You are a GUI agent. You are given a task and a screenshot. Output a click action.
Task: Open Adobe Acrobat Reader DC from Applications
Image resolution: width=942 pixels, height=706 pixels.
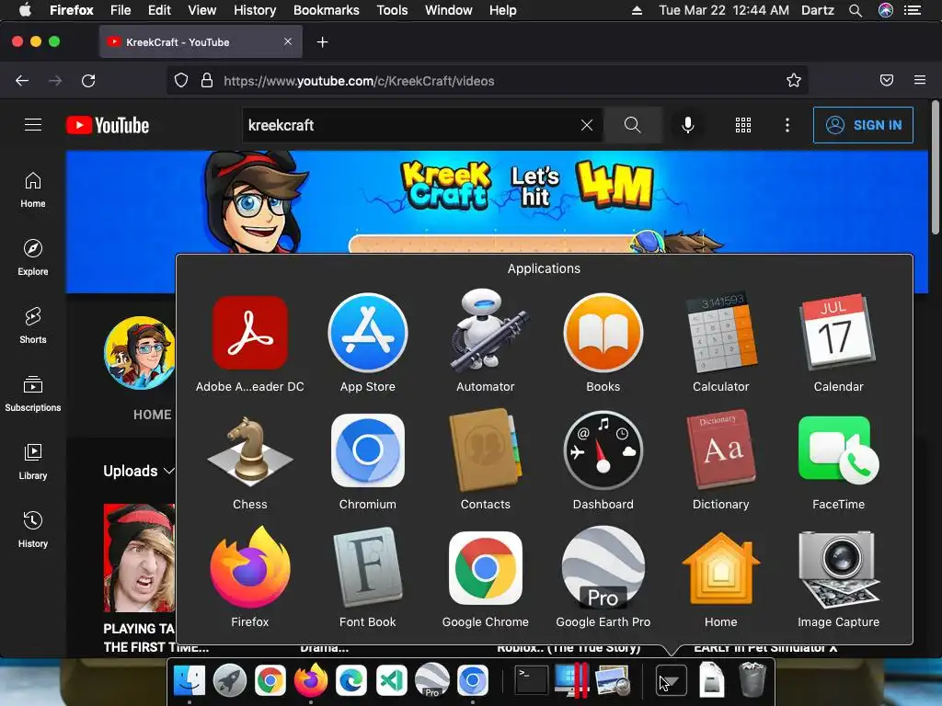click(x=250, y=333)
